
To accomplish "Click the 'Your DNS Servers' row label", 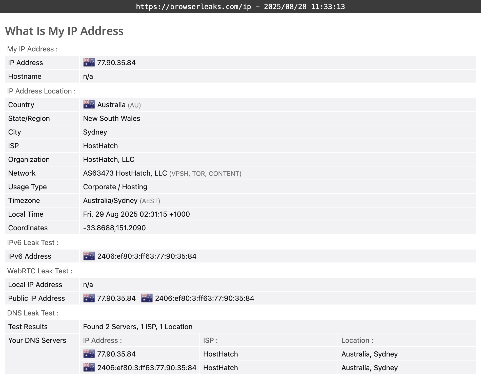I will click(37, 340).
